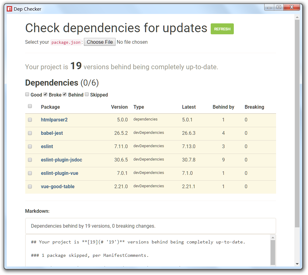This screenshot has height=275, width=308.
Task: Click the Type column header
Action: click(x=139, y=107)
